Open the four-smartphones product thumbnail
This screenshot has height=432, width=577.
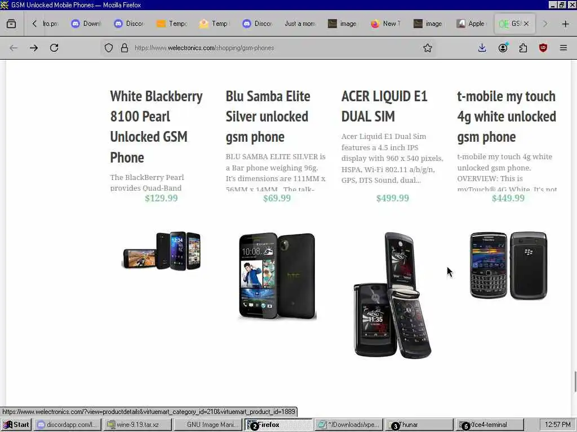coord(161,250)
